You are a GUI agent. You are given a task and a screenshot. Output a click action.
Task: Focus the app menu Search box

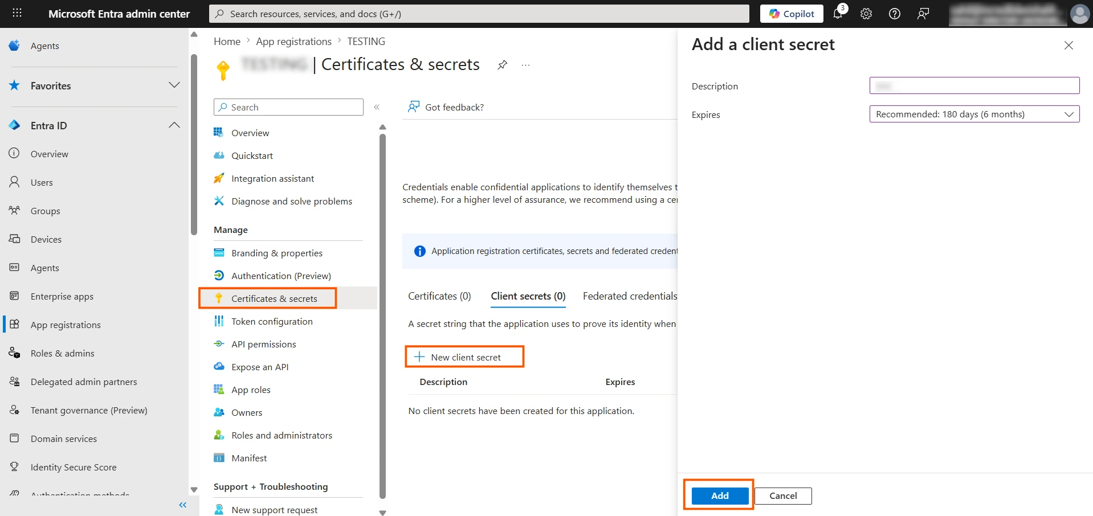[x=288, y=107]
